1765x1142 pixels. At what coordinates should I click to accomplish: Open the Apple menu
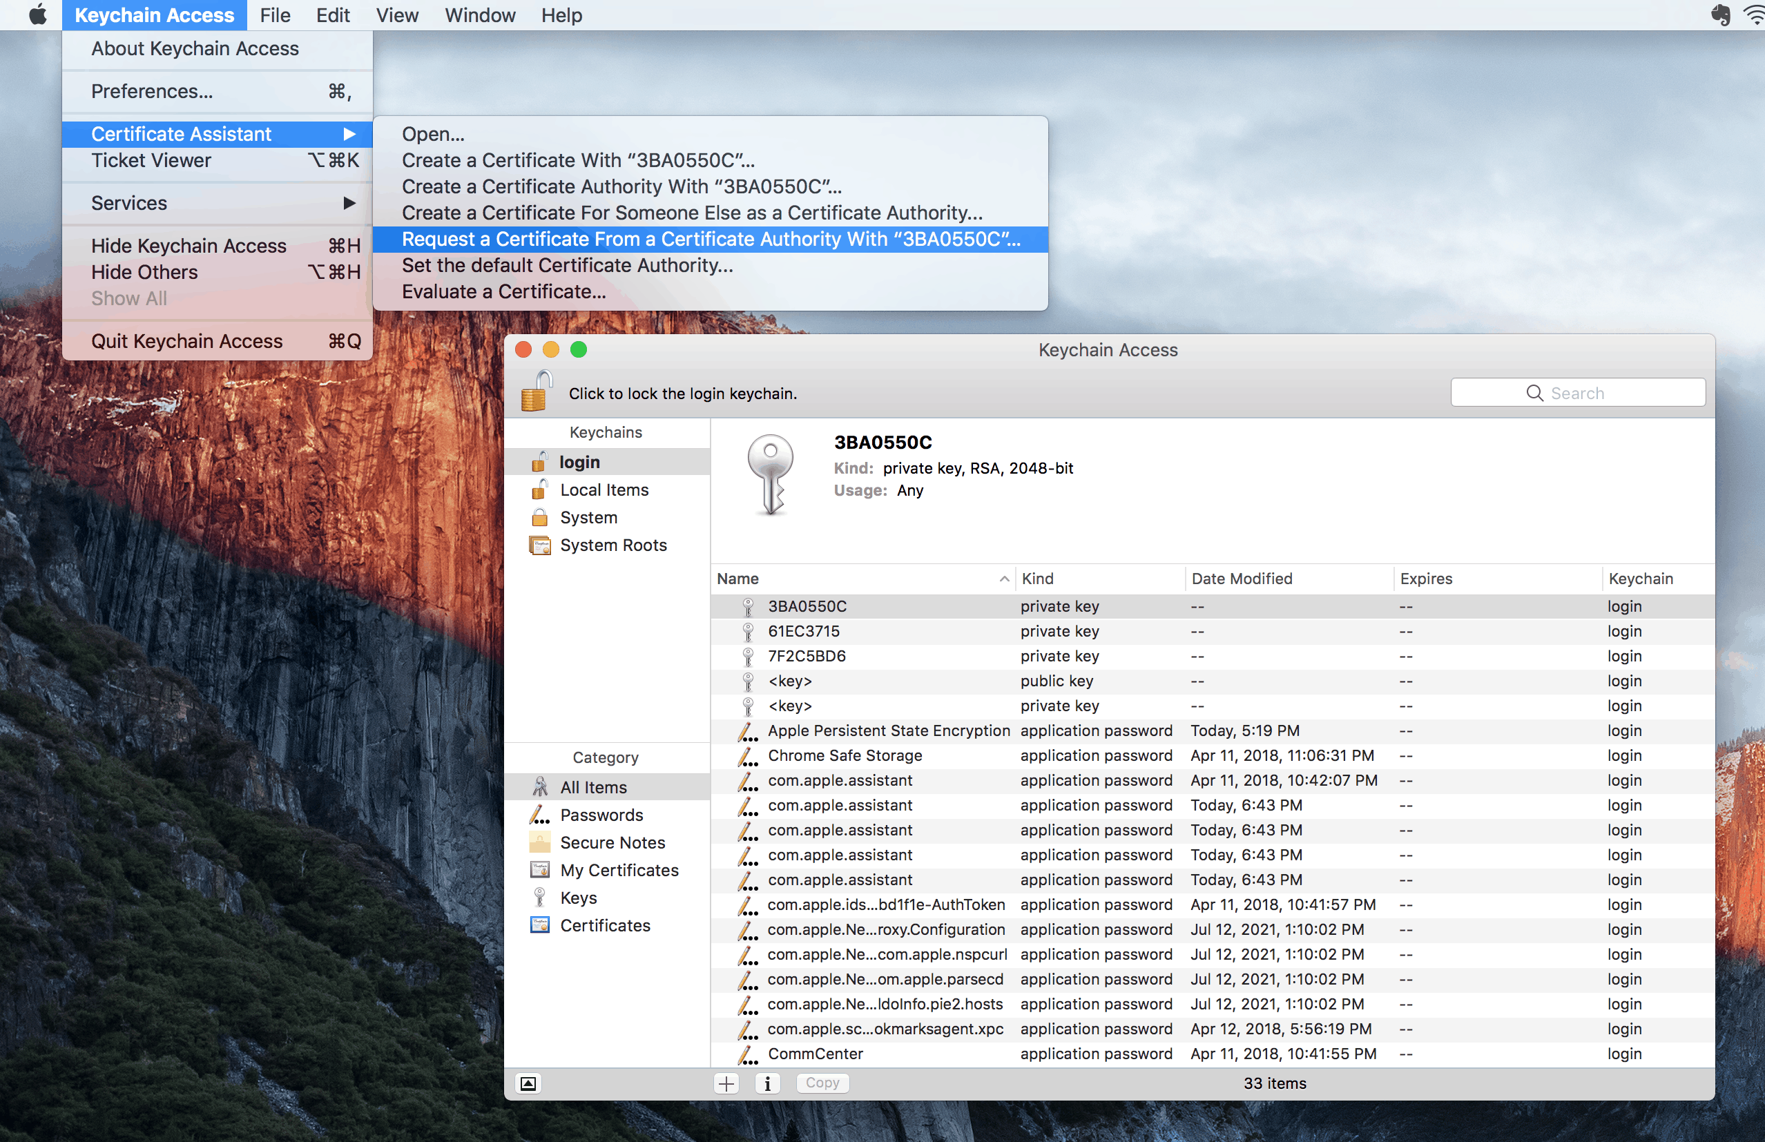tap(37, 14)
